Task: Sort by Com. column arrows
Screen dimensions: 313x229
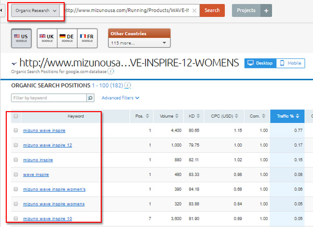Action: coord(263,116)
